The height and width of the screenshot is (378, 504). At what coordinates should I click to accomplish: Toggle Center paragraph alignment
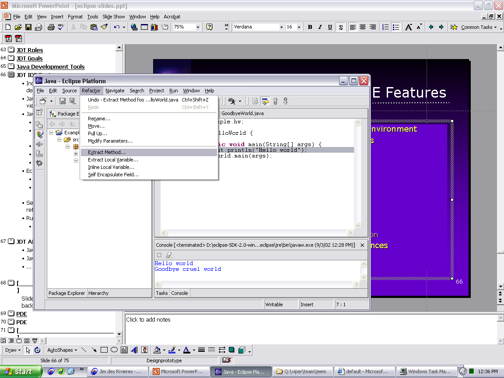[x=363, y=27]
